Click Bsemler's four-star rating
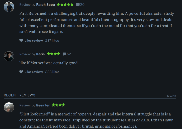Screen dimensions: 182x129 tap(58, 105)
